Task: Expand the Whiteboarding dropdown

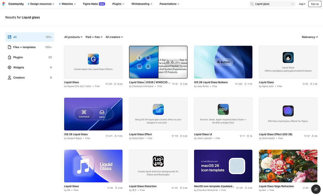Action: pyautogui.click(x=142, y=4)
